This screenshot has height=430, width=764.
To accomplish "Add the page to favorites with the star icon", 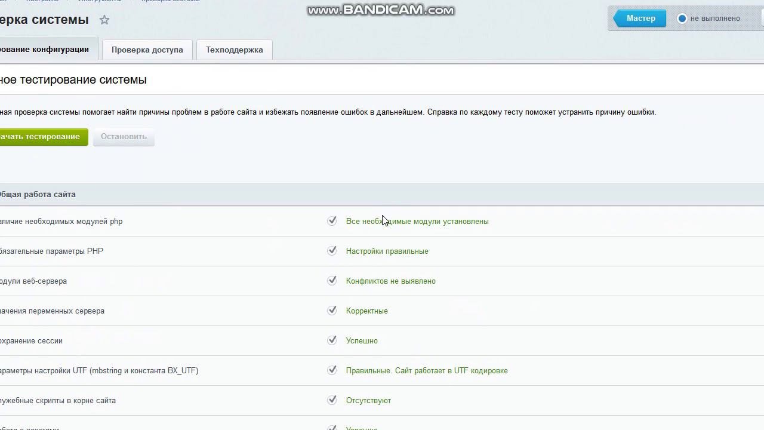I will 104,20.
